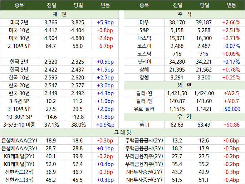Click the 한국 3년 전일 value 2.320
The image size is (245, 184).
[51, 62]
